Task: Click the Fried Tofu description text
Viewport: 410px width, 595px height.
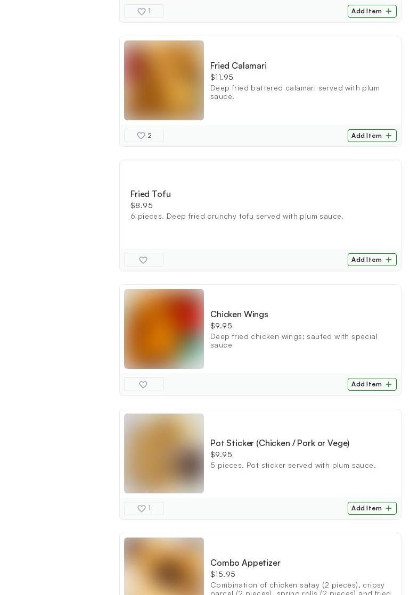Action: click(x=237, y=216)
